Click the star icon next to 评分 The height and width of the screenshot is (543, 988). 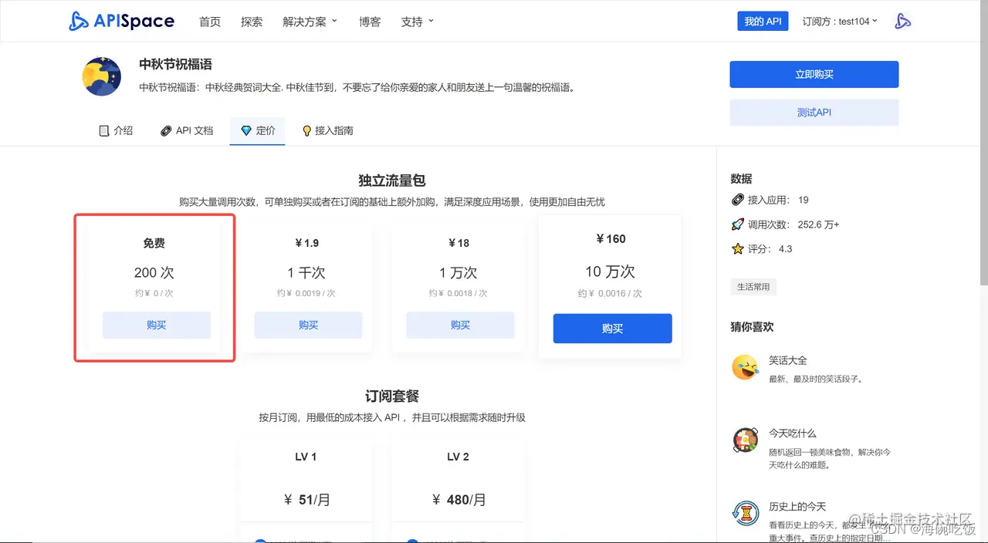click(x=738, y=248)
